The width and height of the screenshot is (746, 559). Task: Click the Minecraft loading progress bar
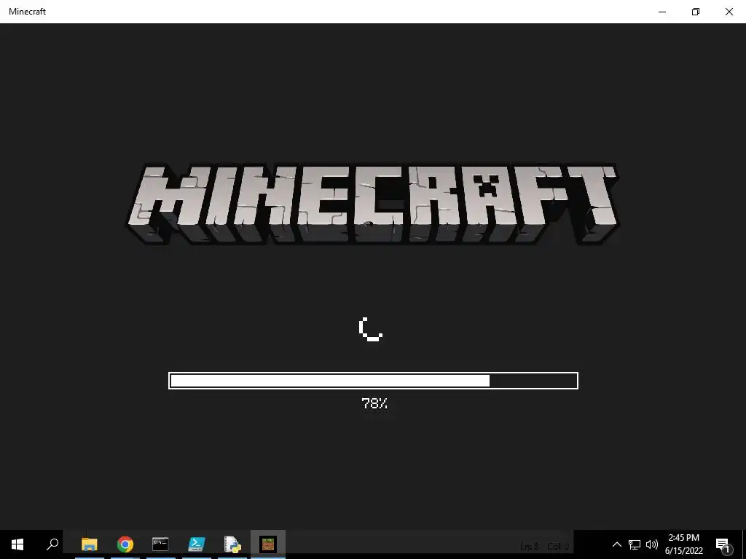(x=373, y=381)
